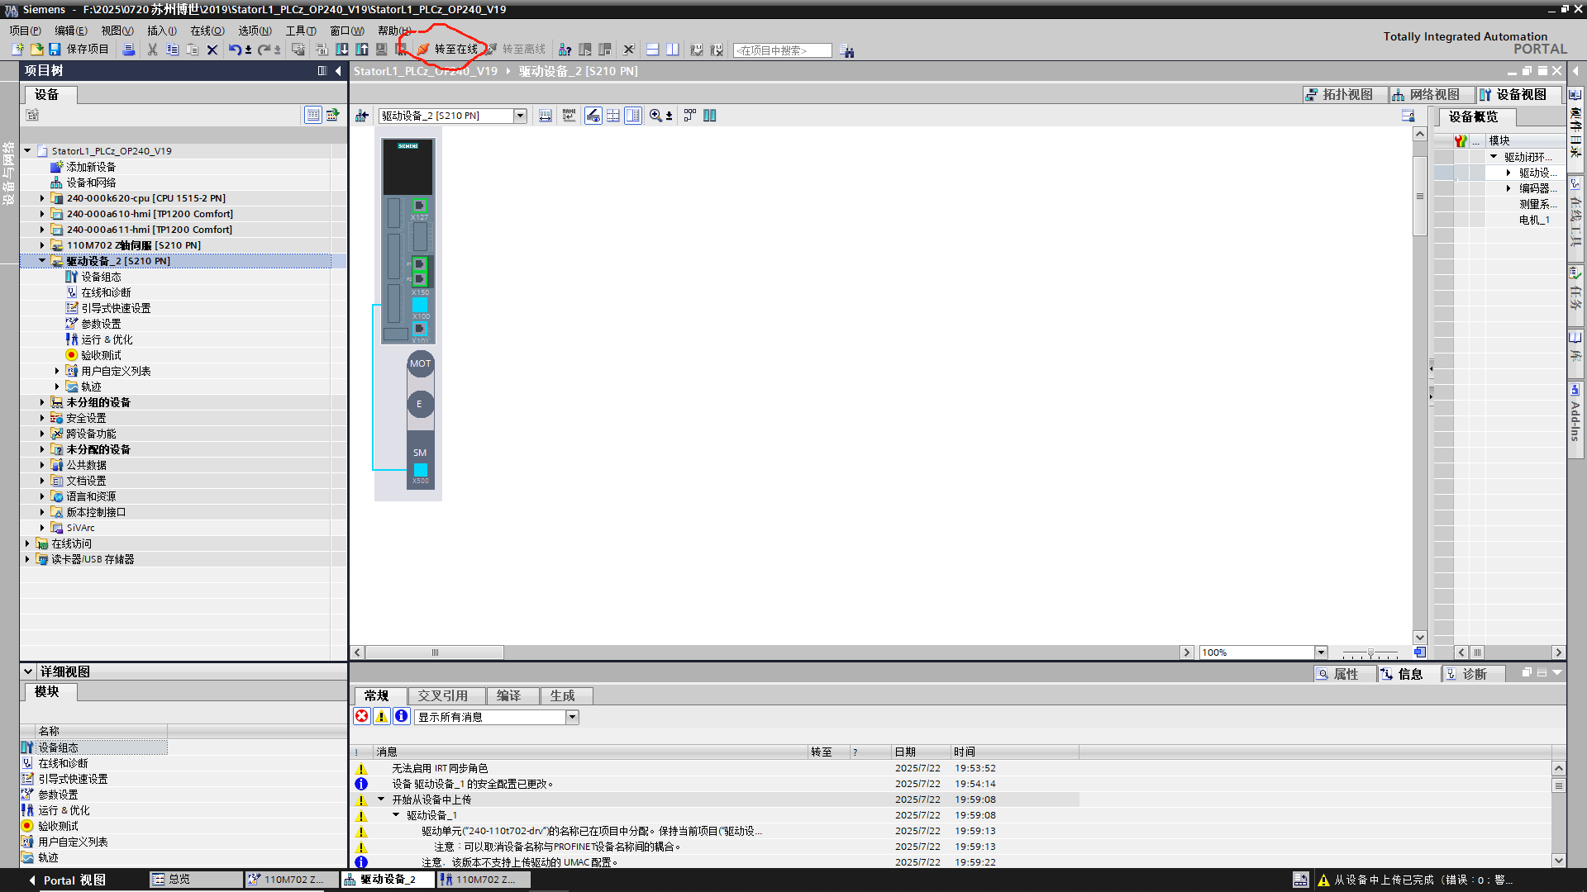Select 设备和网络 in project tree
The image size is (1587, 892).
pos(91,183)
